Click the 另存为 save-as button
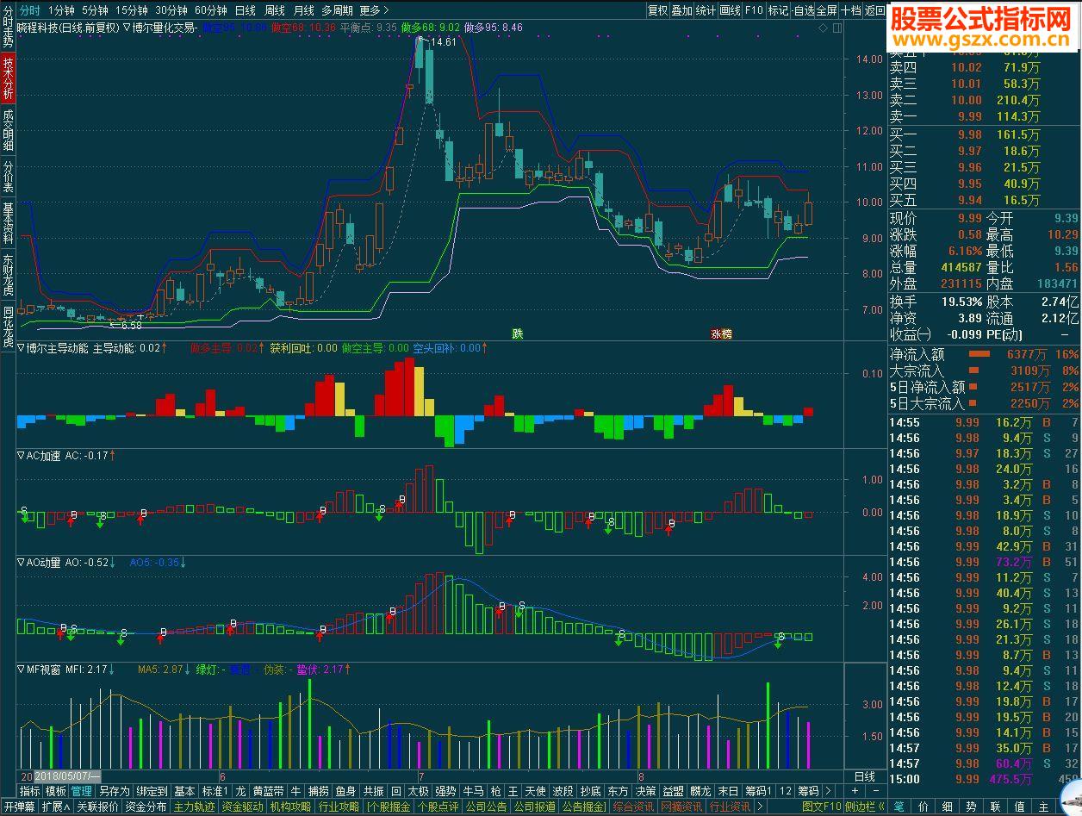 [x=115, y=791]
